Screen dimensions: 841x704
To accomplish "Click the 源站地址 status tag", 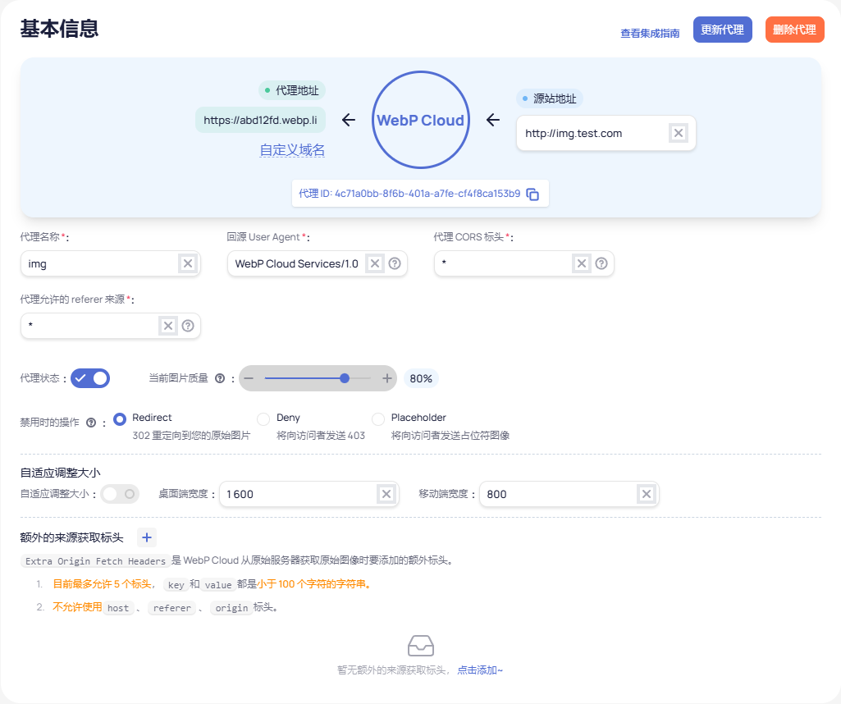I will (549, 98).
